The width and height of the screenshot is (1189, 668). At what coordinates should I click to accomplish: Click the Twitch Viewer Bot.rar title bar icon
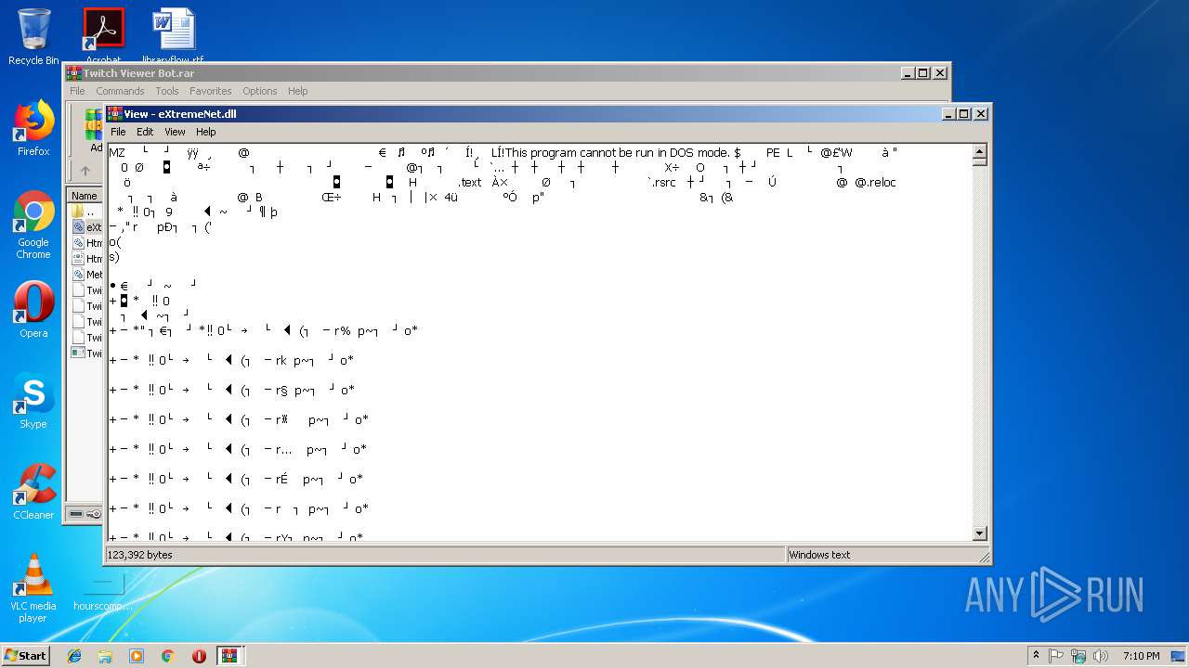click(74, 73)
